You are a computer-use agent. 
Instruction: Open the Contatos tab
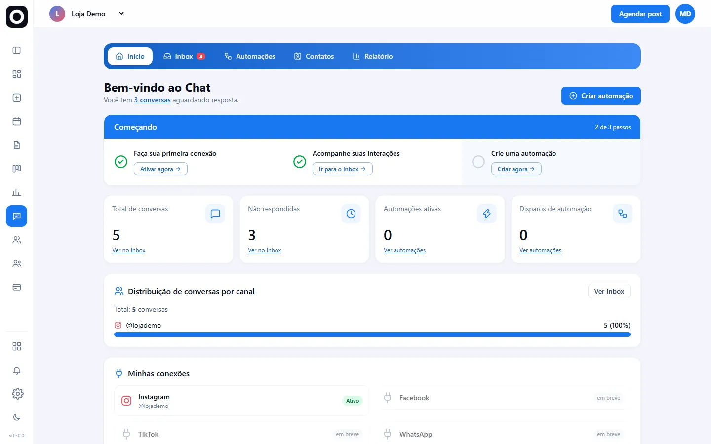314,56
